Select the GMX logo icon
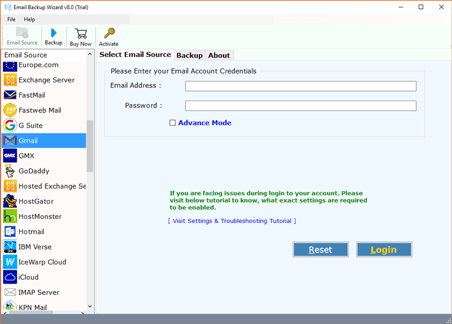 pyautogui.click(x=10, y=156)
